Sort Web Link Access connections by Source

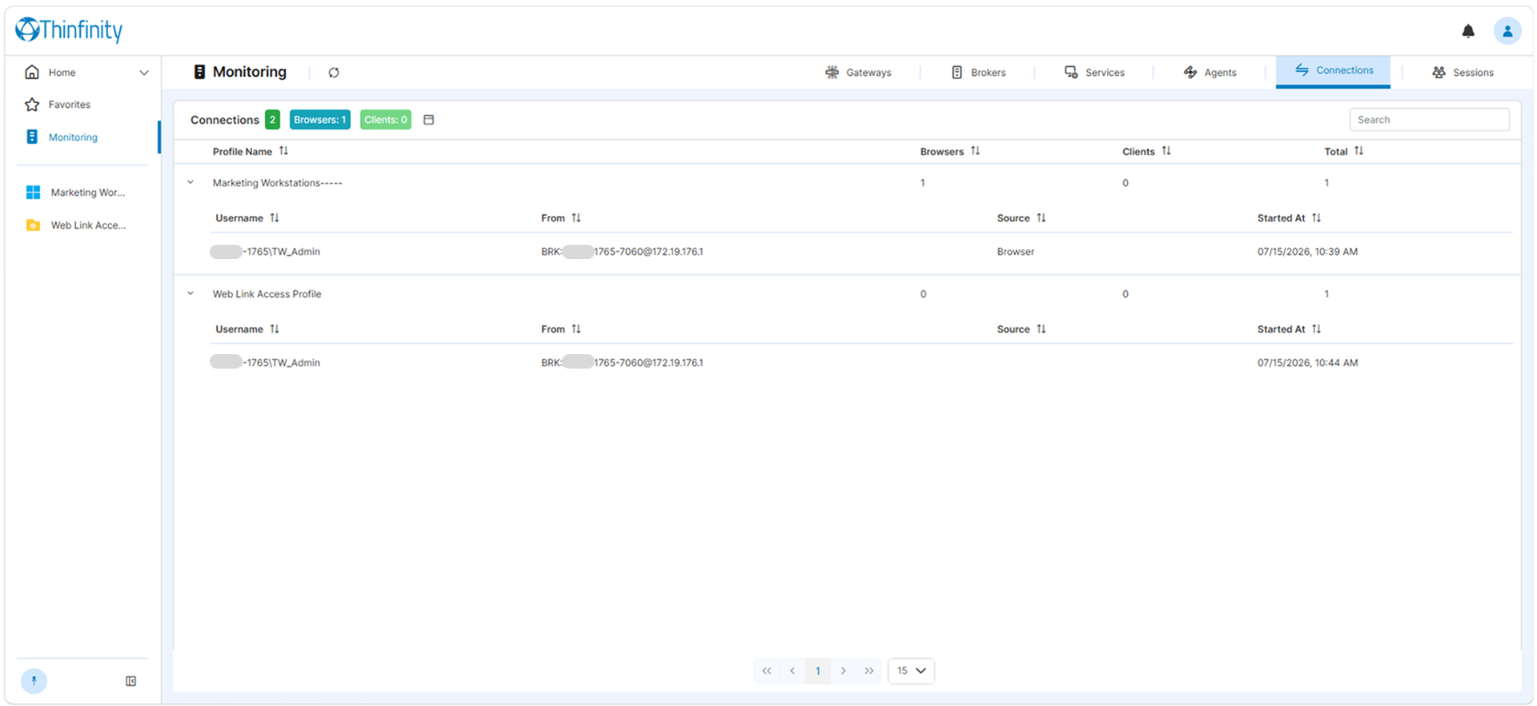coord(1041,329)
